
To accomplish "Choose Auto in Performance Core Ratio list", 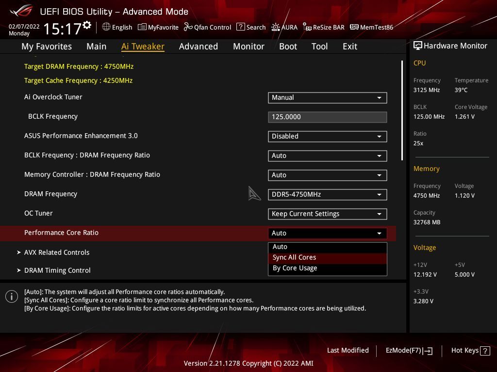I will 328,247.
